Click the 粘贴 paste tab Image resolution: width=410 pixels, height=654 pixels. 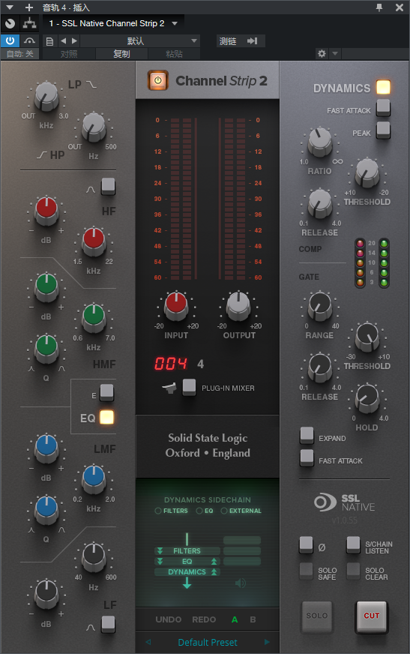[x=174, y=54]
